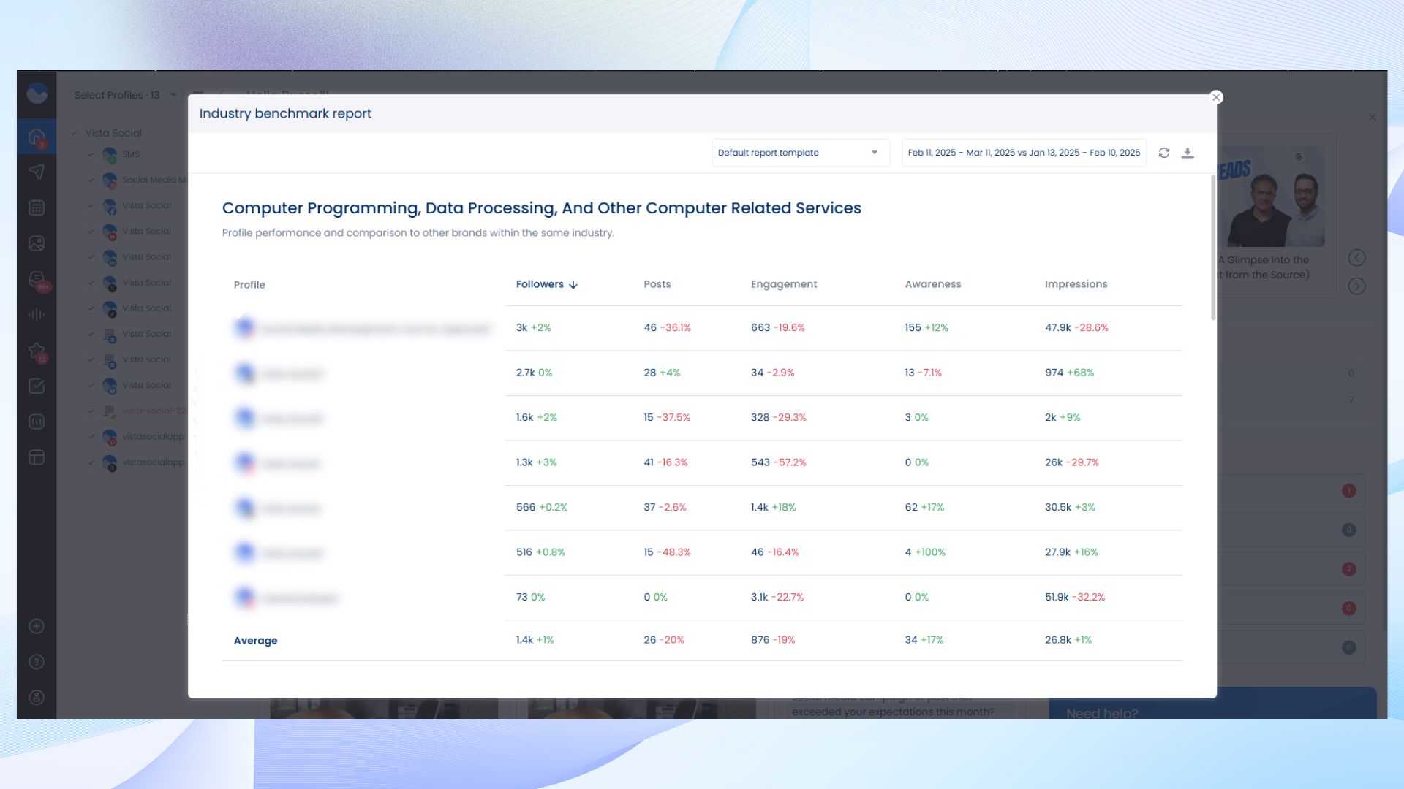The height and width of the screenshot is (789, 1404).
Task: Uncheck the vistasocialapp profile checkbox
Action: pos(91,436)
